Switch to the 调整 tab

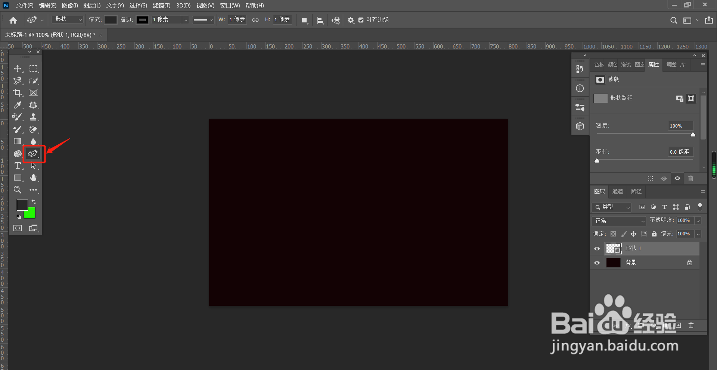click(671, 65)
